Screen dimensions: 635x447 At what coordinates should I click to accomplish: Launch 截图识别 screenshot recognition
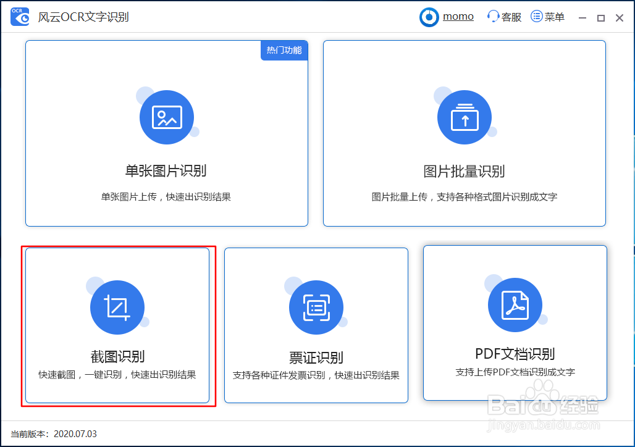[x=117, y=326]
